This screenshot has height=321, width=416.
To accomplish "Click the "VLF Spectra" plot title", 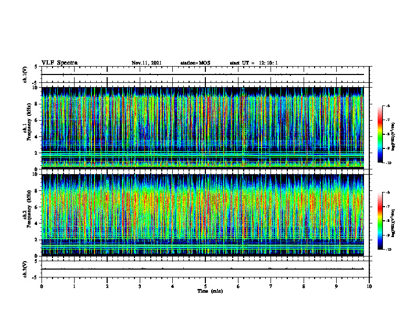I will 59,63.
